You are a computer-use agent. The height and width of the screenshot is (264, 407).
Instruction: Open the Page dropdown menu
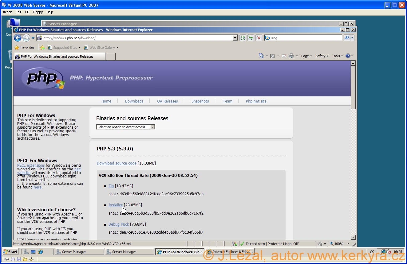(x=306, y=56)
